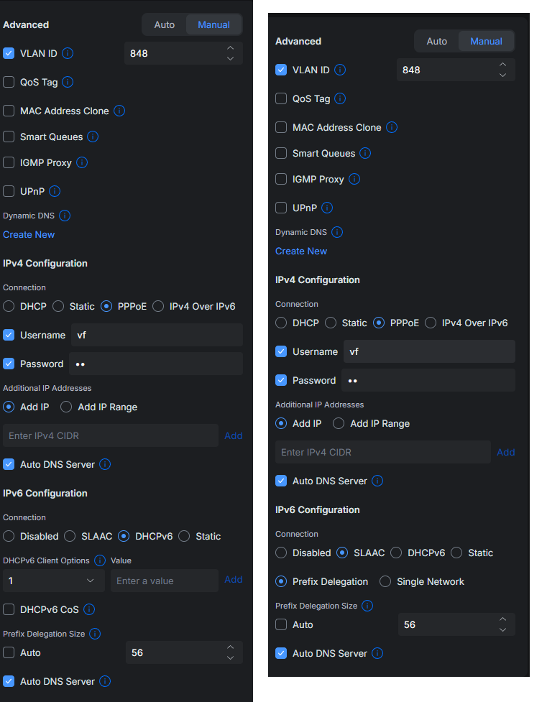The image size is (547, 702).
Task: Click the info icon beside DHCPv6 CoS
Action: (x=89, y=609)
